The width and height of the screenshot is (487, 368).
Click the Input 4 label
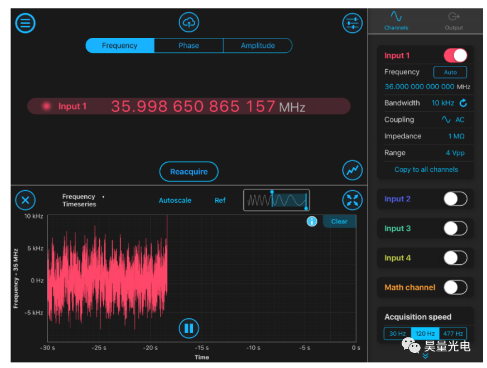tap(397, 258)
